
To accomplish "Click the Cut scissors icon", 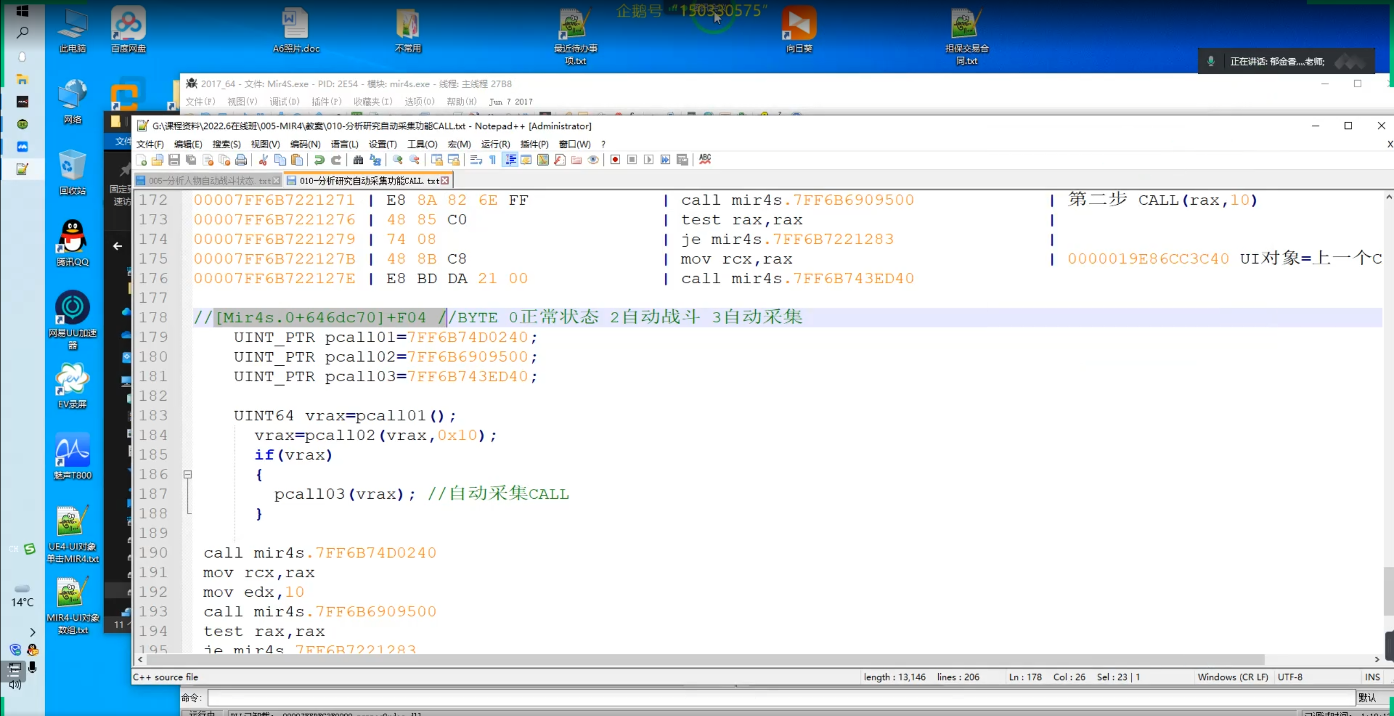I will pyautogui.click(x=264, y=160).
